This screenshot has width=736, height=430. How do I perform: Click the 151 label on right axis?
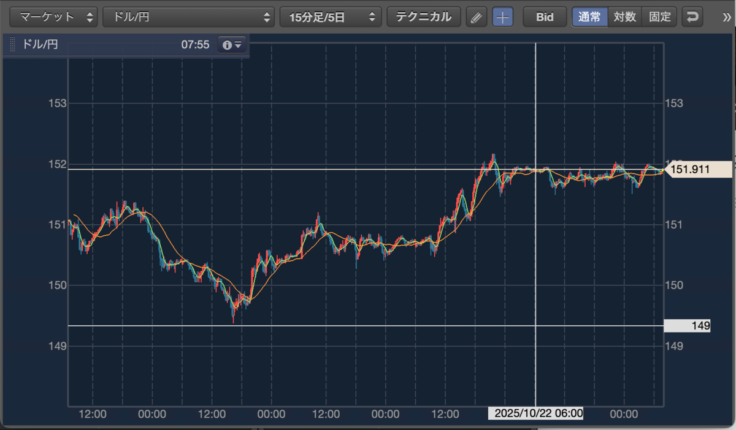pyautogui.click(x=674, y=224)
